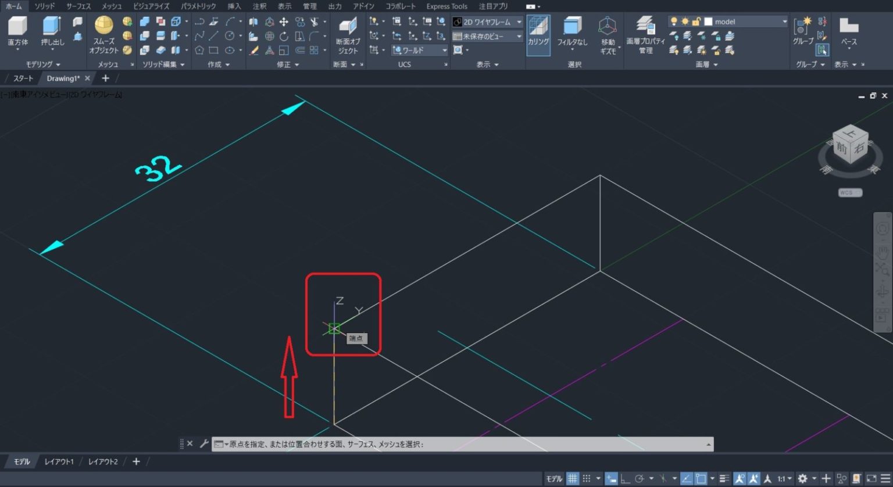Toggle grid display in the status bar
893x487 pixels.
pyautogui.click(x=573, y=478)
